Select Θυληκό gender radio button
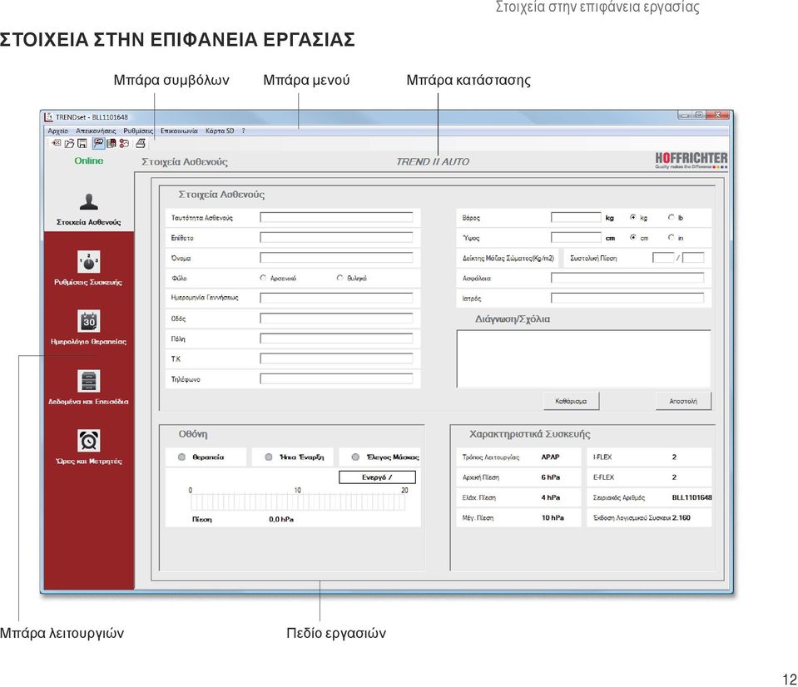The image size is (798, 687). click(x=340, y=278)
